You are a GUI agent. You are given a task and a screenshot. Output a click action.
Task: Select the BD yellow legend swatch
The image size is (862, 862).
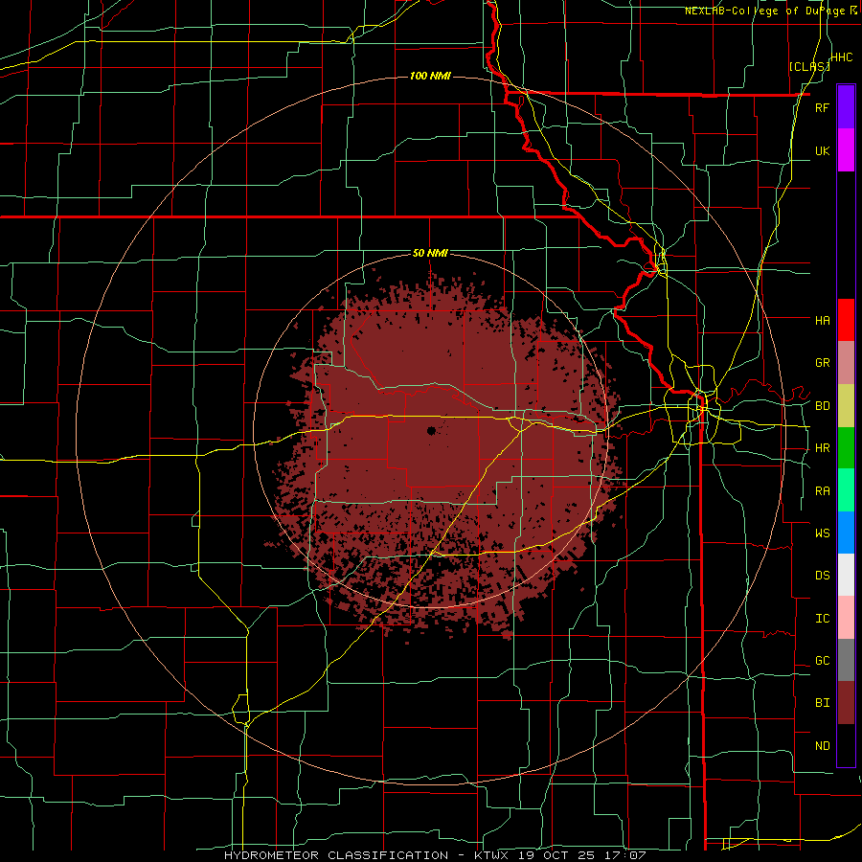(846, 405)
